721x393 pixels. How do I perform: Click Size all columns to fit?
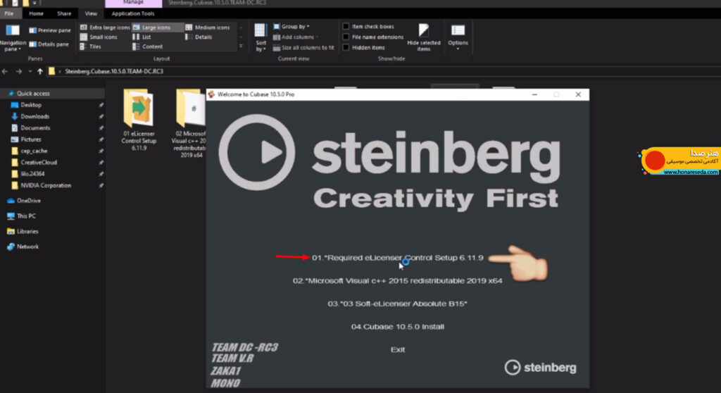click(x=303, y=48)
